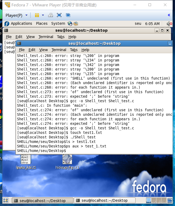Select the hideuptest1 desktop icon
This screenshot has height=206, width=175.
(67, 162)
